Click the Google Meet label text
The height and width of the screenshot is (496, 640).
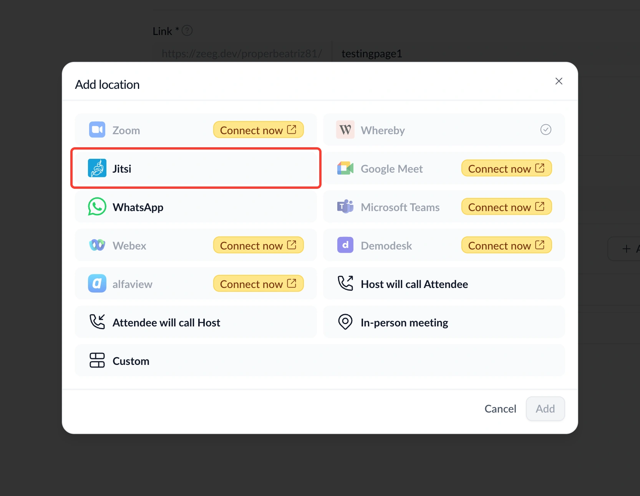point(391,169)
